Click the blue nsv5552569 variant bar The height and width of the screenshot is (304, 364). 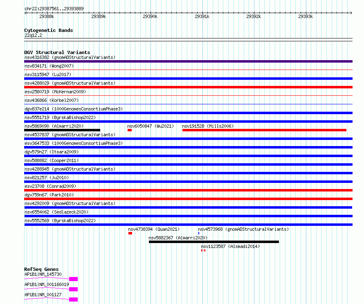click(x=188, y=225)
